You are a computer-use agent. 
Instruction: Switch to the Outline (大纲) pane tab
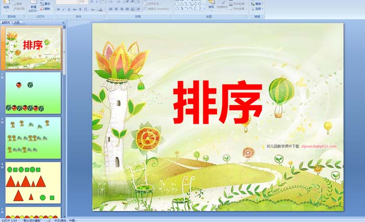click(x=17, y=23)
